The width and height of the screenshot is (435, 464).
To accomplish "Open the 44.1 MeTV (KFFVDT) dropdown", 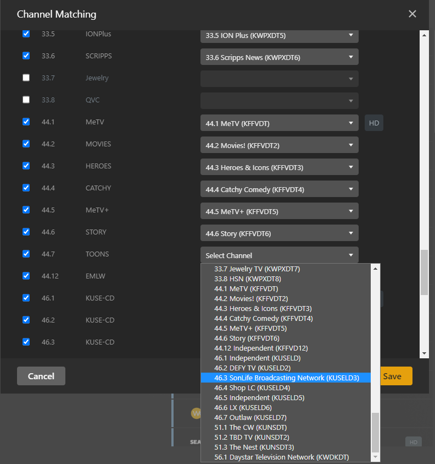I will point(280,123).
